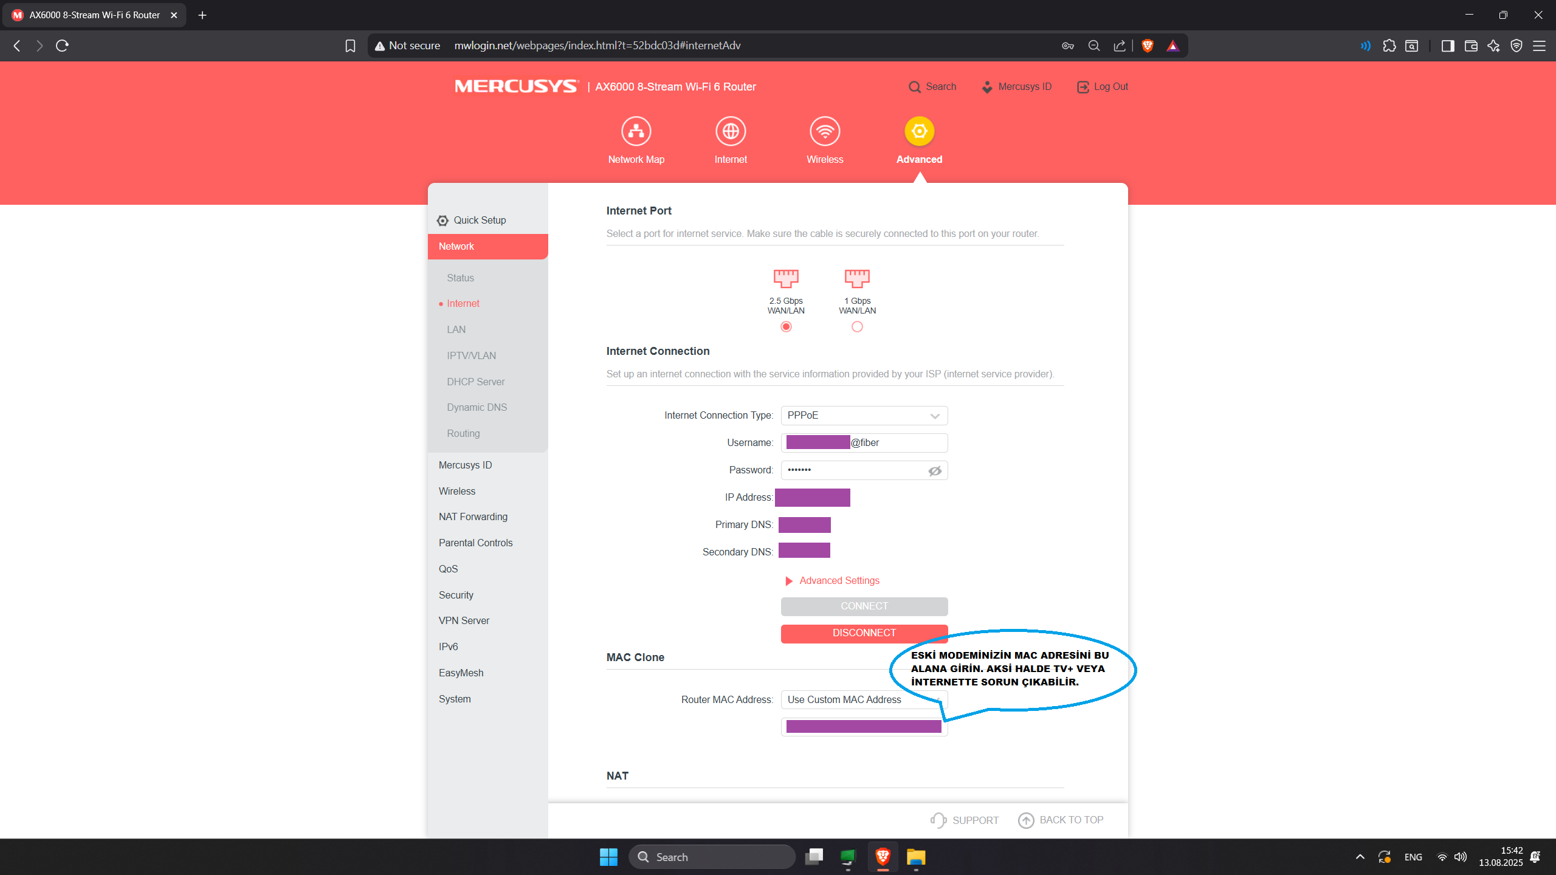Select the 2.5 Gbps WAN/LAN port
1556x875 pixels.
pos(786,327)
